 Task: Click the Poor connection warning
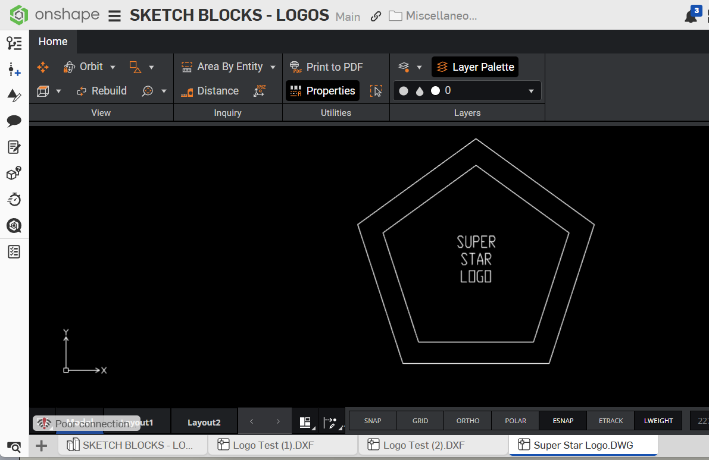87,423
